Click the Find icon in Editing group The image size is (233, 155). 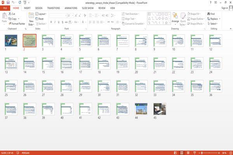209,14
